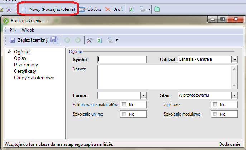The image size is (246, 150).
Task: Toggle the Szkolenie modułowe checkbox
Action: 215,114
